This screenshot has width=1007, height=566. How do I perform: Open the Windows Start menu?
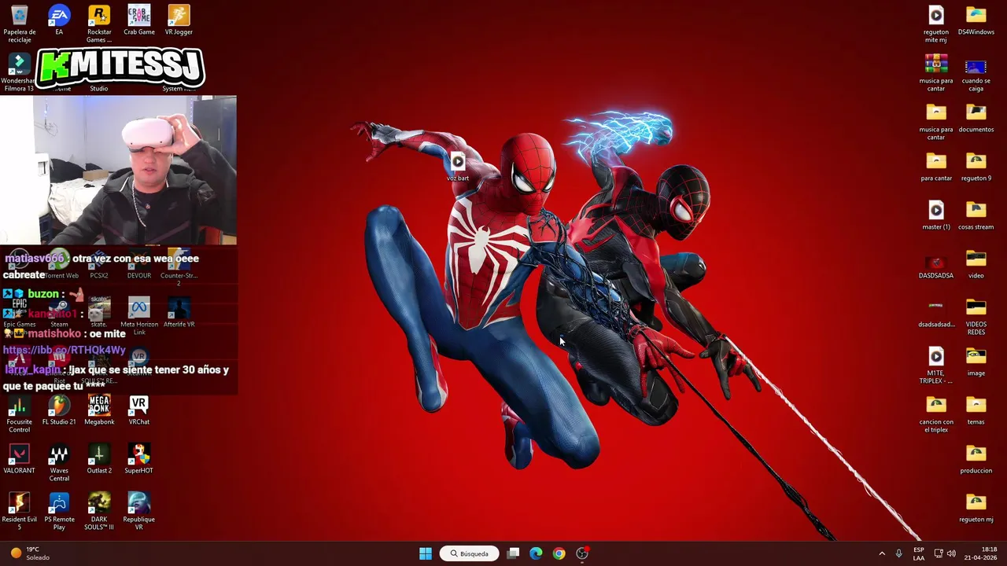(426, 553)
